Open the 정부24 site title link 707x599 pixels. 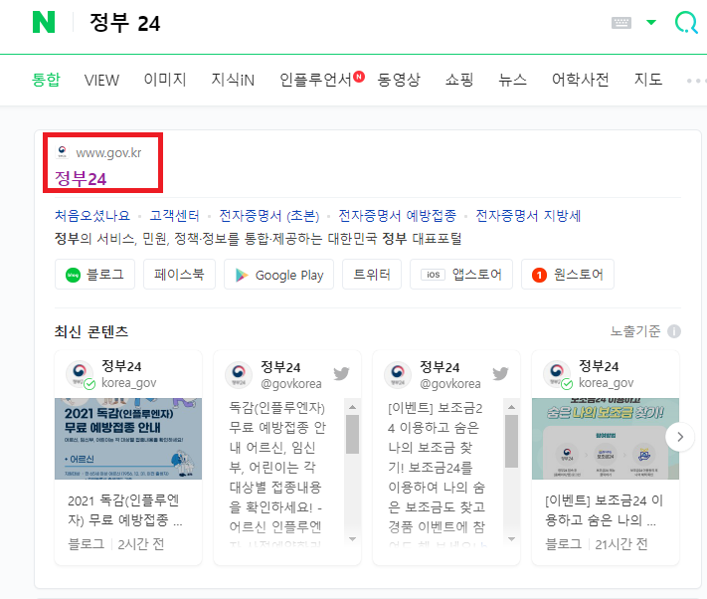(x=81, y=179)
